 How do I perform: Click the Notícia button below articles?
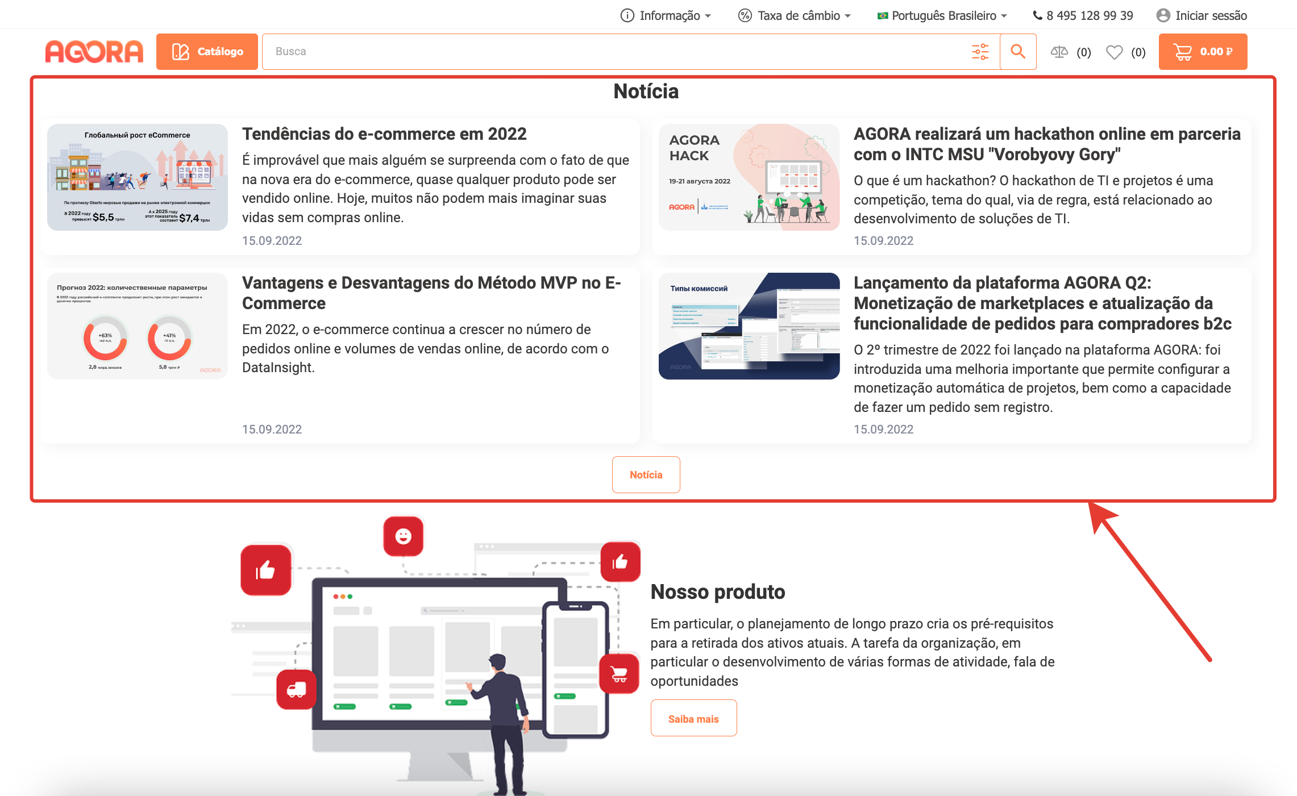(x=646, y=474)
